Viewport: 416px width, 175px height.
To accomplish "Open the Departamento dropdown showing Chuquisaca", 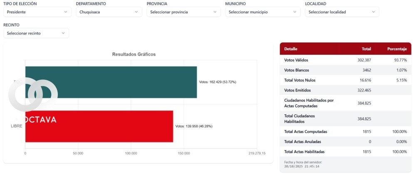I will (109, 12).
